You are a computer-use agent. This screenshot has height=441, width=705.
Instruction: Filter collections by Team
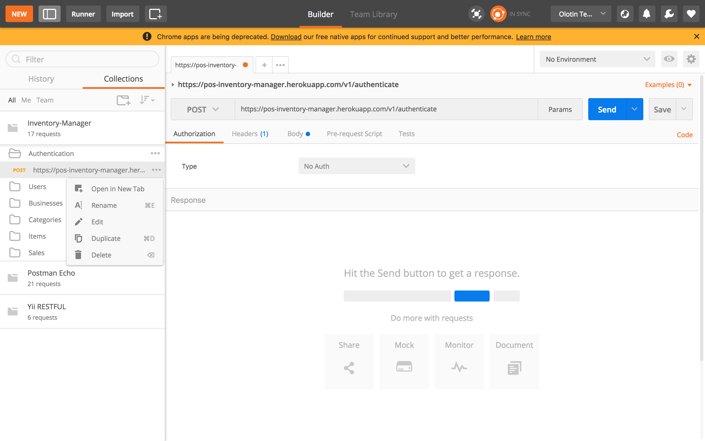tap(45, 100)
